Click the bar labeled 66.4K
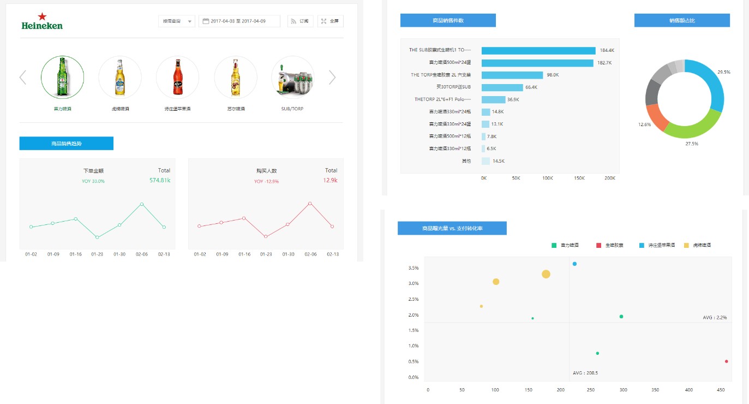Image resolution: width=749 pixels, height=404 pixels. [502, 87]
